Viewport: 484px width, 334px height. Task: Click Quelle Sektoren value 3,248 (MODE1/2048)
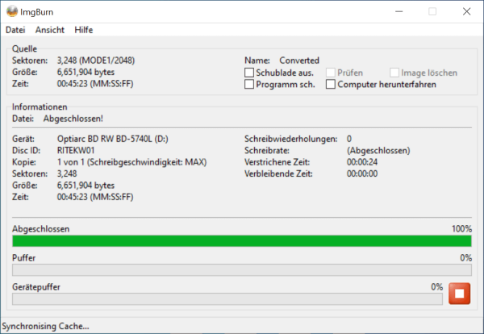[x=96, y=61]
